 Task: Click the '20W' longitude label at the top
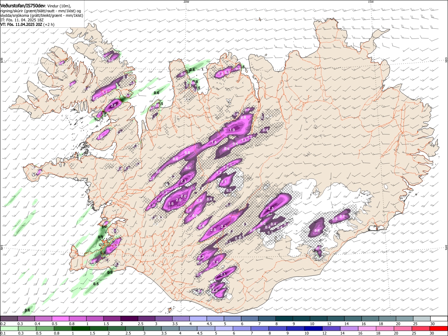click(186, 2)
